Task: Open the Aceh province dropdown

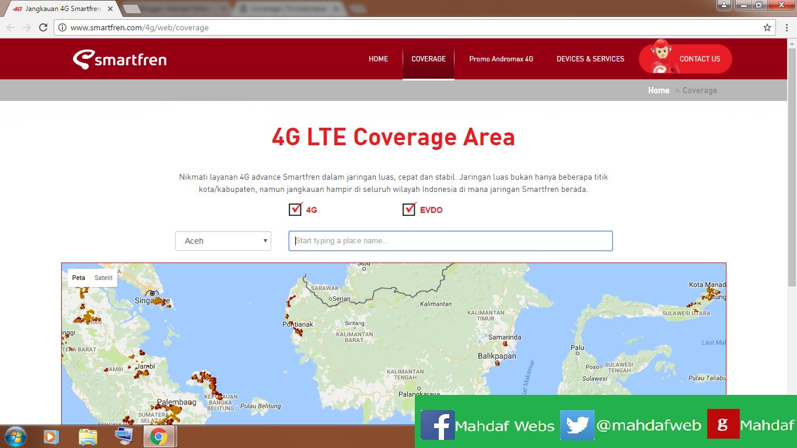Action: click(x=223, y=241)
